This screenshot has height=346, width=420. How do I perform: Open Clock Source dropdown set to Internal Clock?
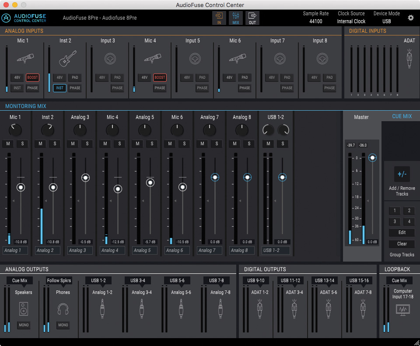[x=351, y=21]
